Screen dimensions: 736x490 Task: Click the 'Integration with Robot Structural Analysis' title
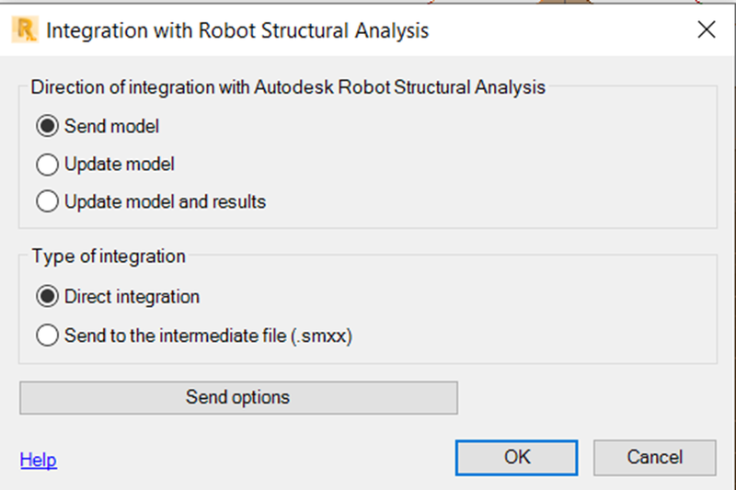(x=237, y=30)
